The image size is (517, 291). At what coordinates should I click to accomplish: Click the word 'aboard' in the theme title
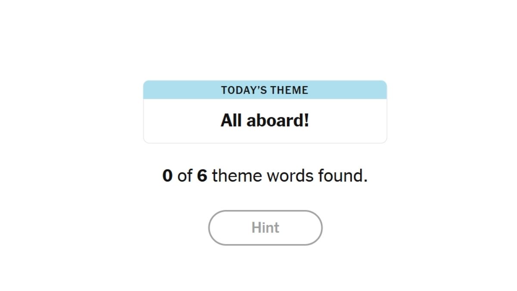[275, 120]
